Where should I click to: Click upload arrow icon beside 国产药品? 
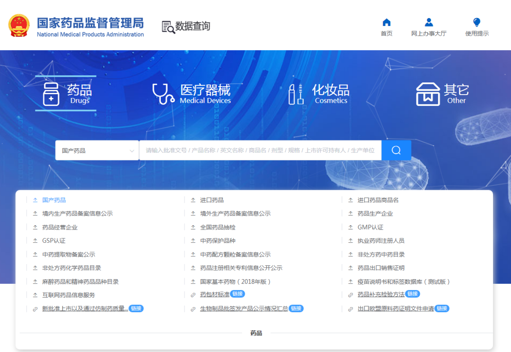pos(35,200)
